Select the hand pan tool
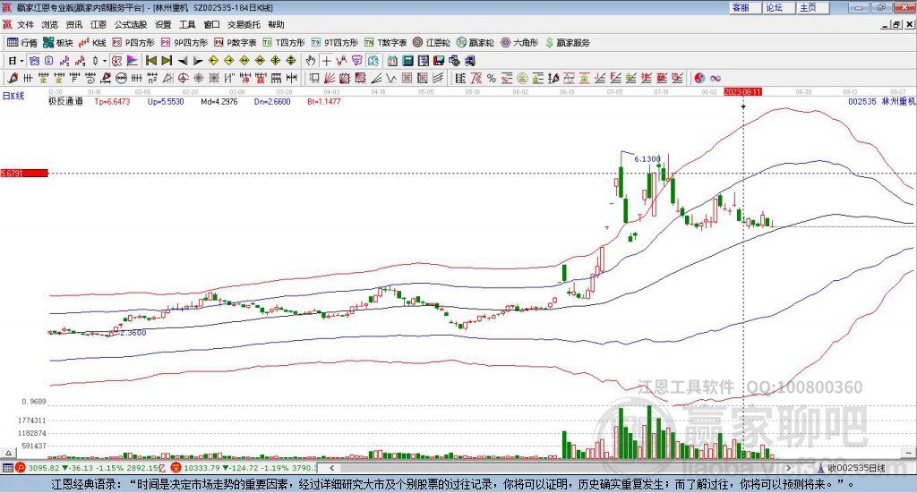Image resolution: width=917 pixels, height=493 pixels. pos(310,61)
